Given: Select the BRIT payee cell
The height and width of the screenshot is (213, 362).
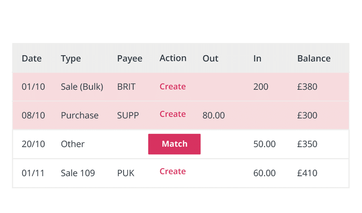Looking at the screenshot, I should click(x=126, y=87).
